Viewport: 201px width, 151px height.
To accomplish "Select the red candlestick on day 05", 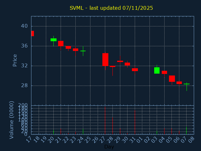I will click(172, 79).
